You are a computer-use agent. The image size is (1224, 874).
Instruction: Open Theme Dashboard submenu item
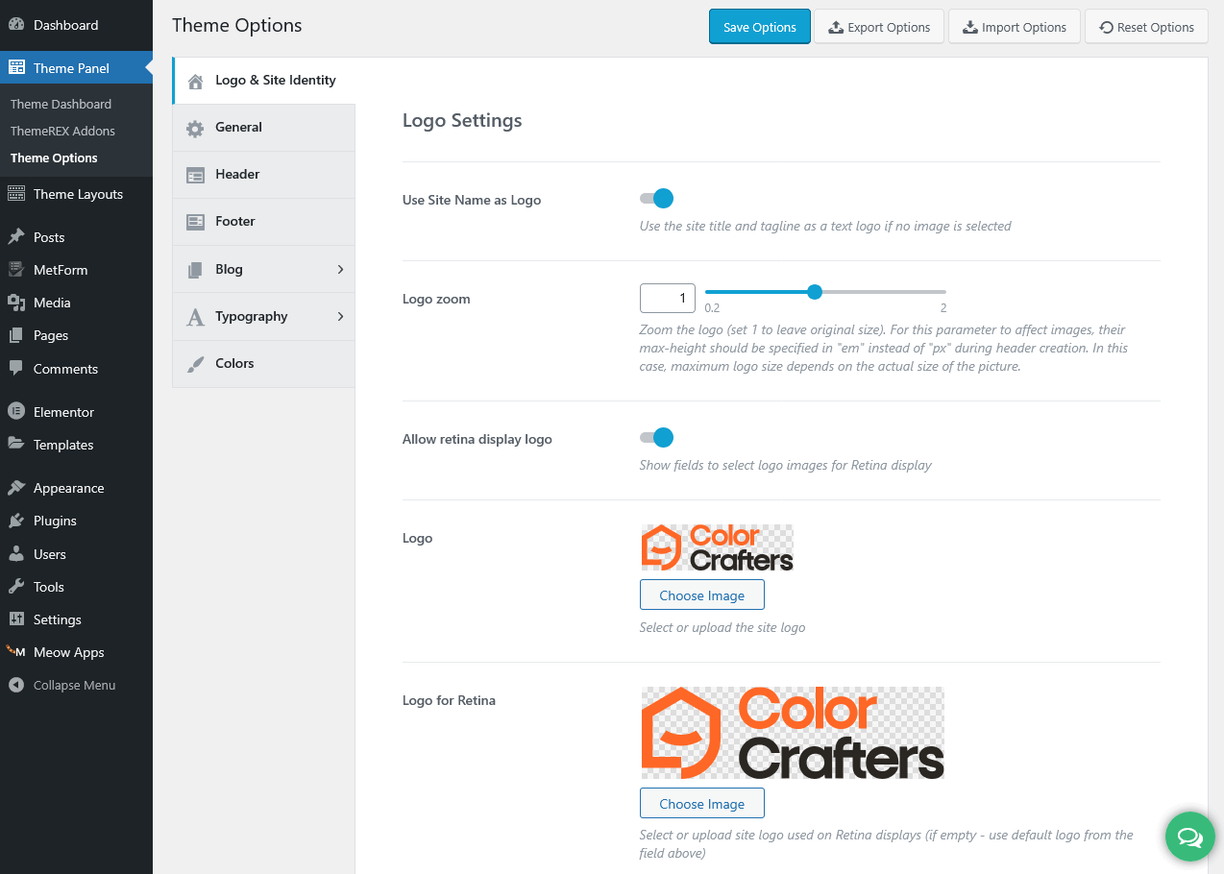pos(61,104)
